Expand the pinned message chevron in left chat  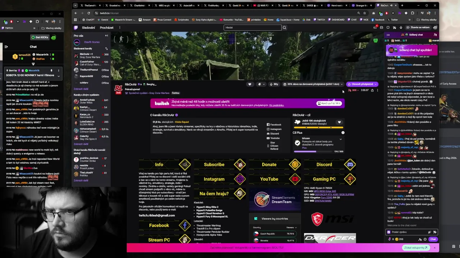click(58, 76)
